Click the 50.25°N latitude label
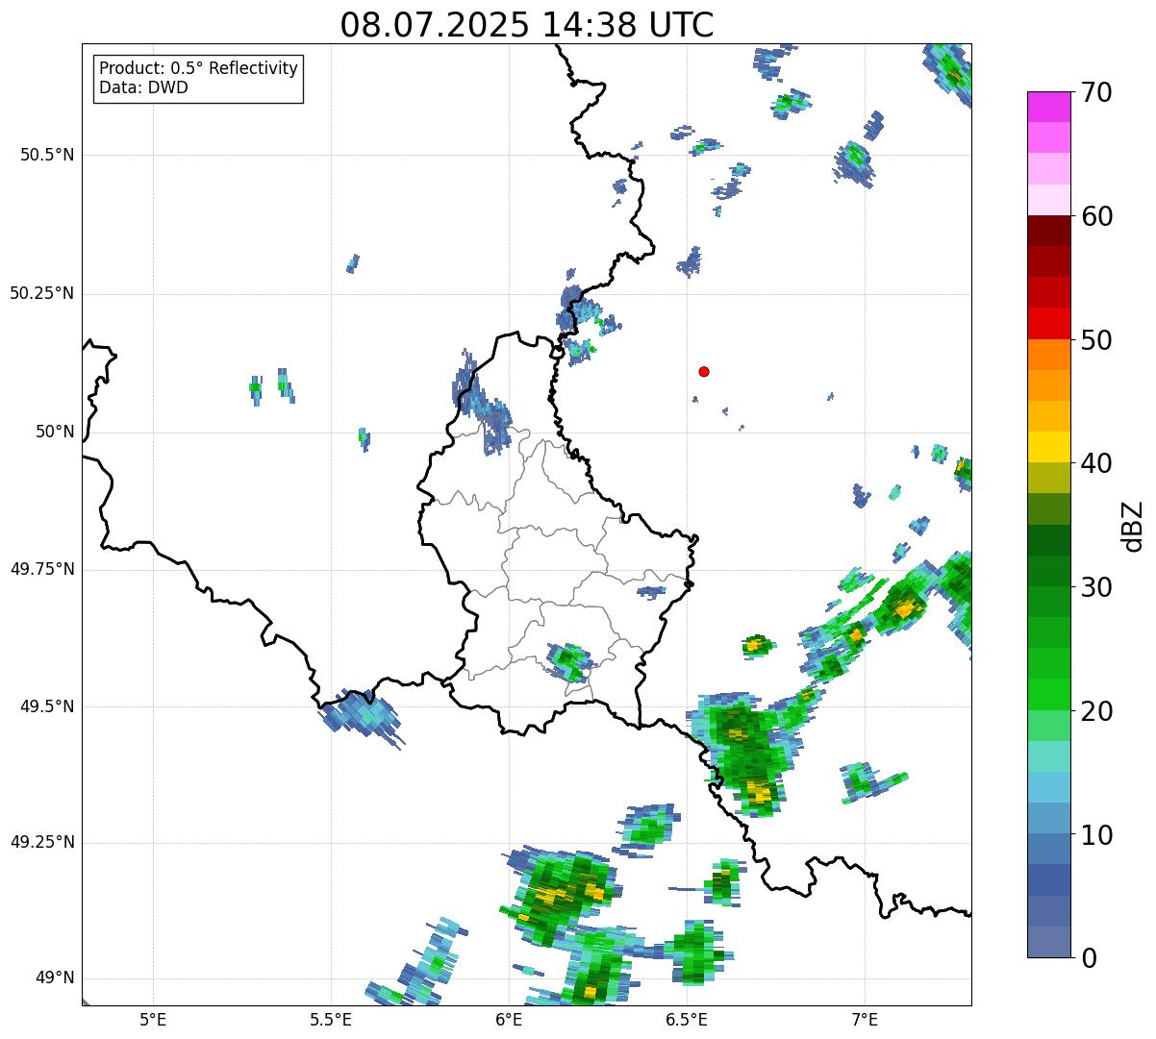This screenshot has height=1039, width=1156. tap(42, 293)
